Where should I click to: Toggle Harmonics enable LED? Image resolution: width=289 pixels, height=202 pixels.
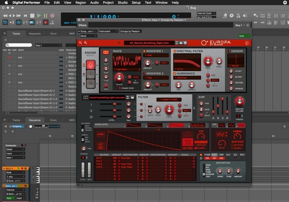tap(174, 74)
